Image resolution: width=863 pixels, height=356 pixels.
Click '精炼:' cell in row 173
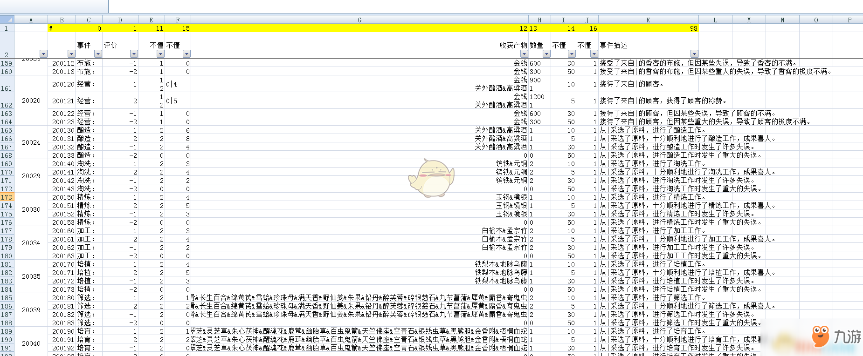click(x=89, y=197)
